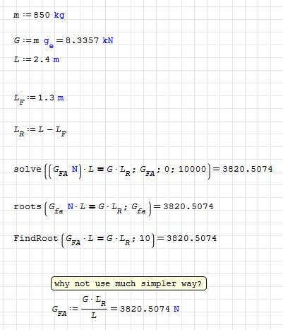Click the blue N unit inside solve

pos(75,169)
